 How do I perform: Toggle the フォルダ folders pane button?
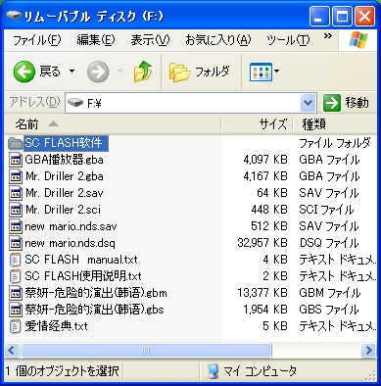click(x=200, y=72)
